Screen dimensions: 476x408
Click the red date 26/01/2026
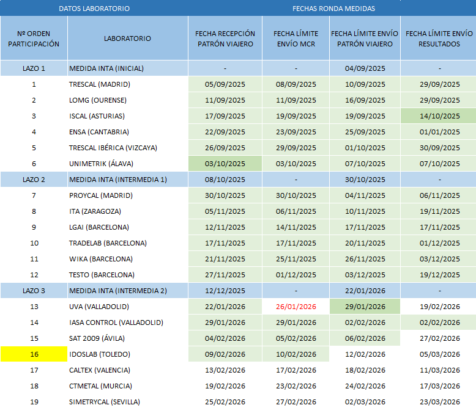pyautogui.click(x=296, y=307)
